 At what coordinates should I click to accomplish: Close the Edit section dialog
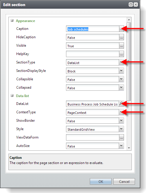click(136, 5)
